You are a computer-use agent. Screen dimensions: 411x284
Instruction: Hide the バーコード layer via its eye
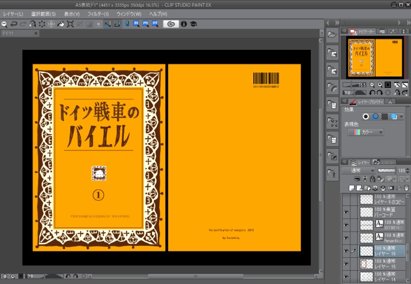[346, 212]
